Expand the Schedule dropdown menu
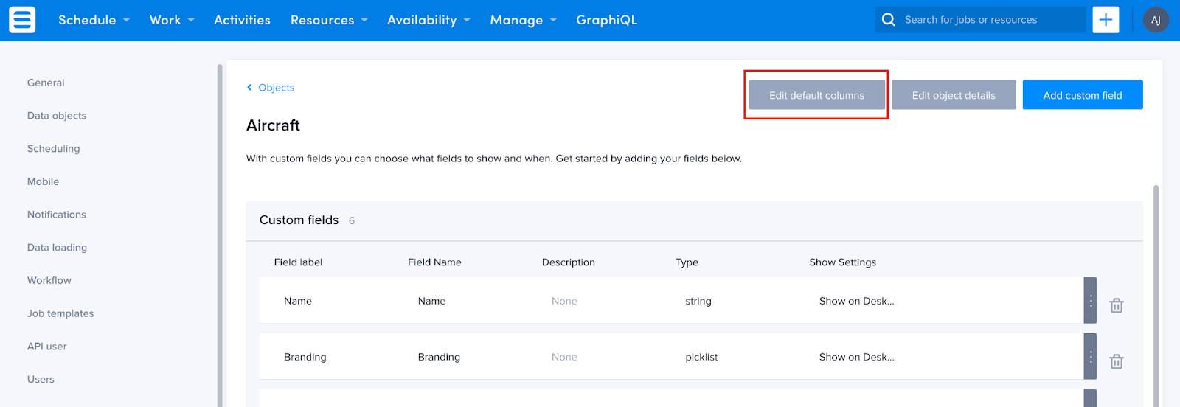Screen dimensions: 1180x407 click(x=94, y=20)
